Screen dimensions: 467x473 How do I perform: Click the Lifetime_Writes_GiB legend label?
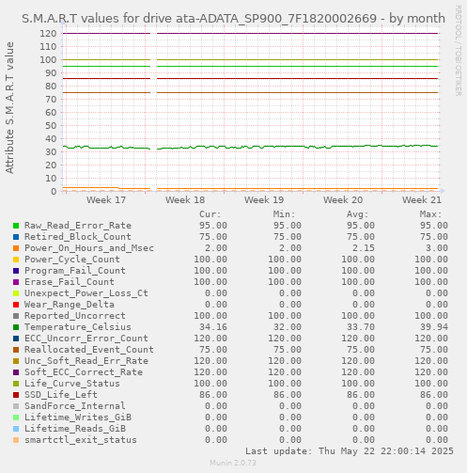click(78, 418)
